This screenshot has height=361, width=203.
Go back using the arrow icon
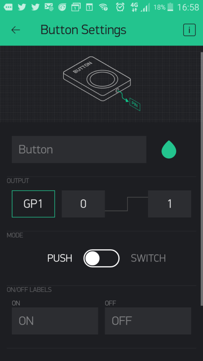[16, 30]
